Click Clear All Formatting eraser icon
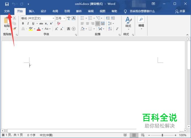The image size is (191, 138). click(59, 23)
